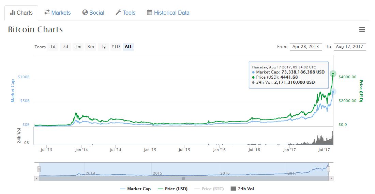
Task: Click the blue market cap data point
Action: pyautogui.click(x=333, y=92)
